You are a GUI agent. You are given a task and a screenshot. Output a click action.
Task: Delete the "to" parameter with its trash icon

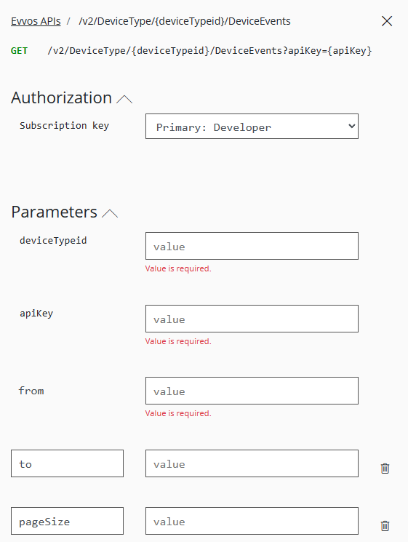[x=385, y=469]
